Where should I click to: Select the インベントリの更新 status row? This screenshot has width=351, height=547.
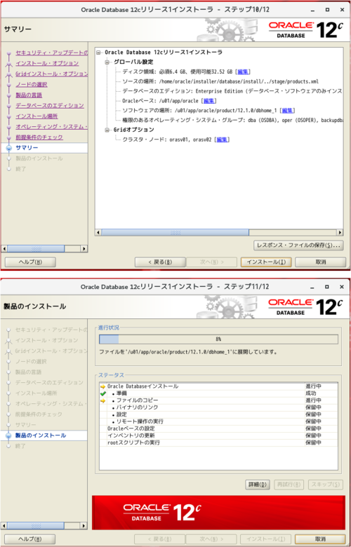pos(218,435)
